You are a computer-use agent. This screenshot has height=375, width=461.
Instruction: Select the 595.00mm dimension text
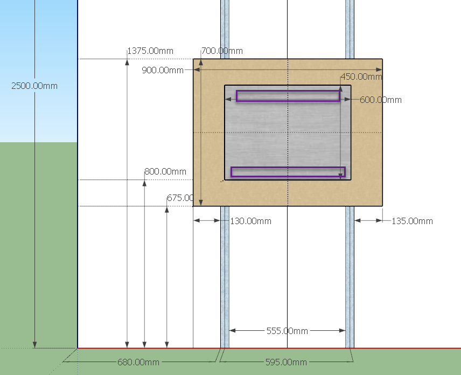(x=285, y=363)
